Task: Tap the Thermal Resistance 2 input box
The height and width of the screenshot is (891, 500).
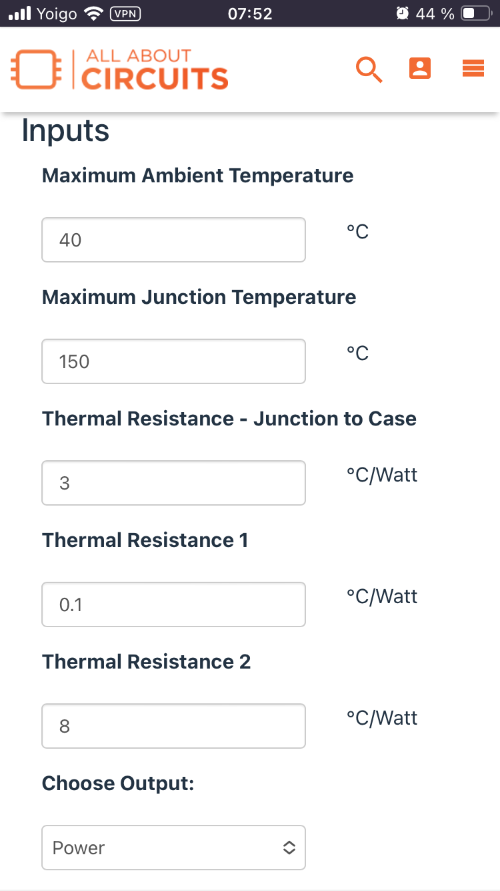Action: (x=173, y=726)
